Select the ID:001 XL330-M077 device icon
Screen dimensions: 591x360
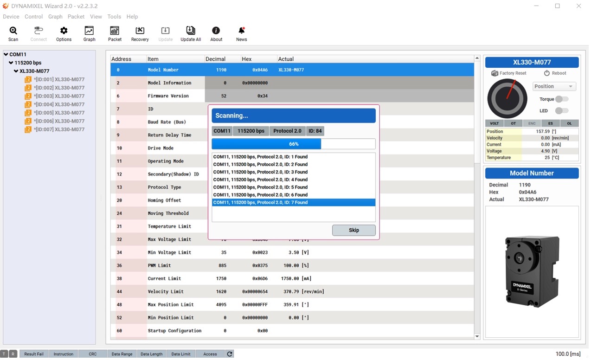[x=28, y=79]
